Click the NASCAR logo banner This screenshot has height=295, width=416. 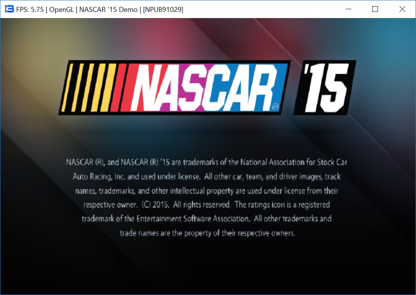175,88
